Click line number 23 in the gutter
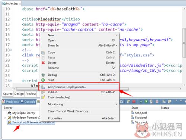This screenshot has height=140, width=186. [x=7, y=76]
